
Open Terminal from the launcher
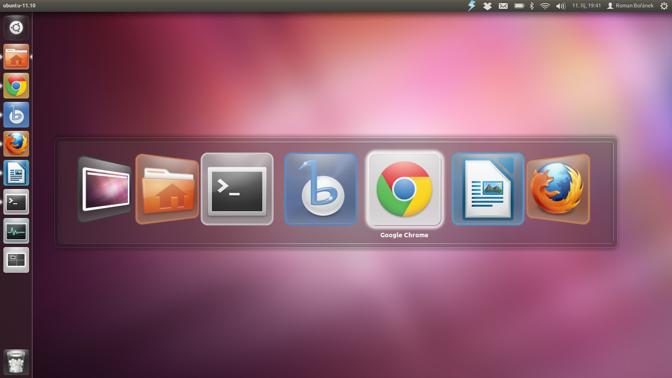16,202
